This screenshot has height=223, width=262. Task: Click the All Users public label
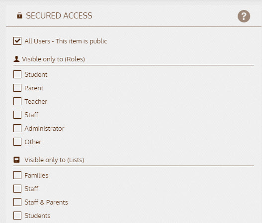66,41
